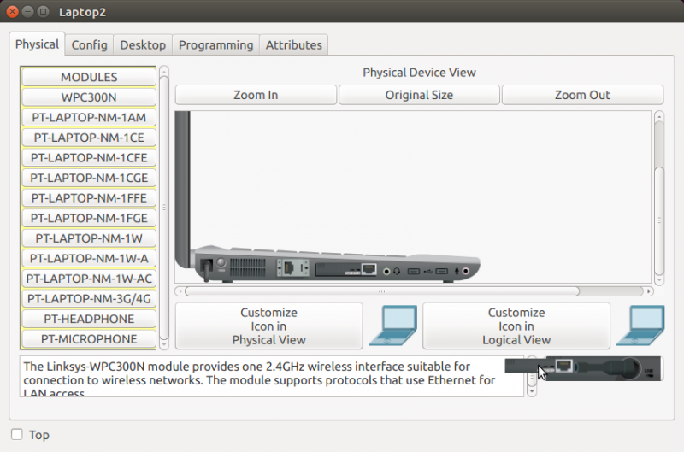Click Customize Icon in Physical View
This screenshot has width=684, height=452.
(268, 326)
